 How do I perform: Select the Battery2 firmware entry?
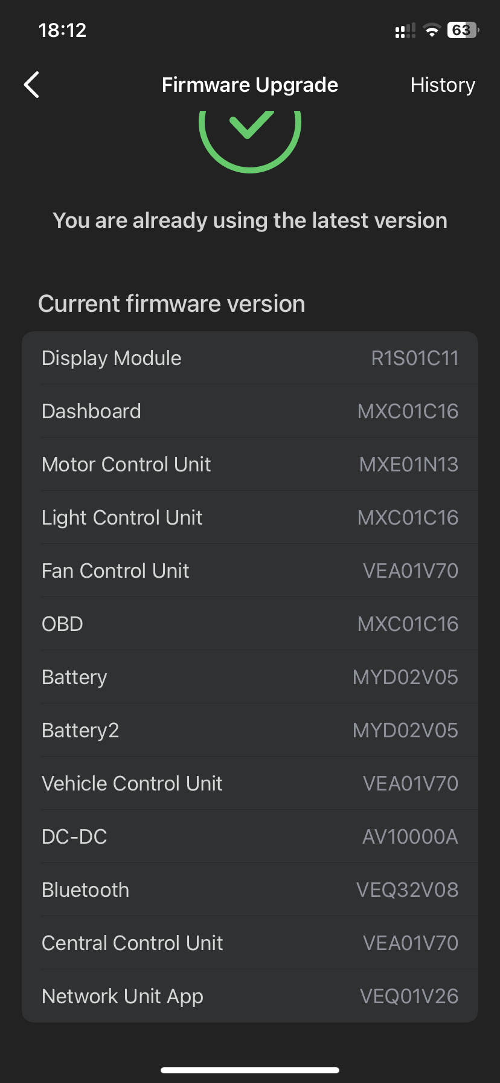pyautogui.click(x=250, y=730)
